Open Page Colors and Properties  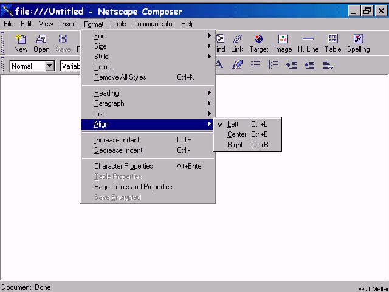pos(148,187)
